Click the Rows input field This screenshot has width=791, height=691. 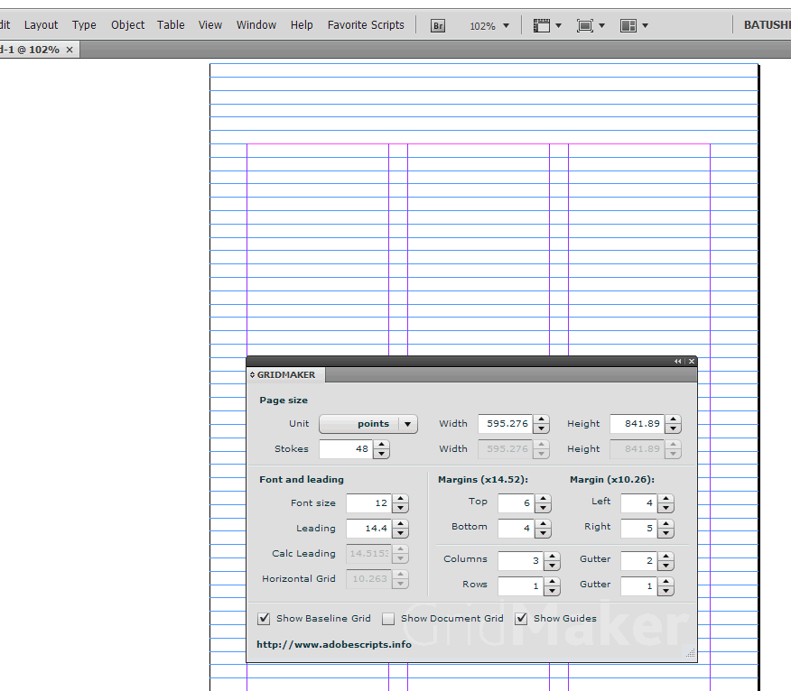tap(521, 585)
